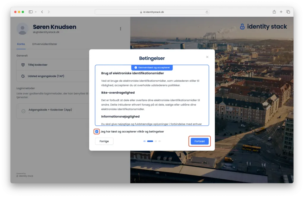Image resolution: width=304 pixels, height=197 pixels.
Task: Go back with the browser back arrow
Action: click(42, 12)
